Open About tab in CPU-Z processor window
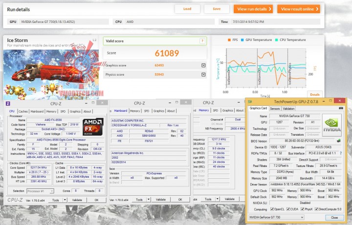 (x=88, y=111)
